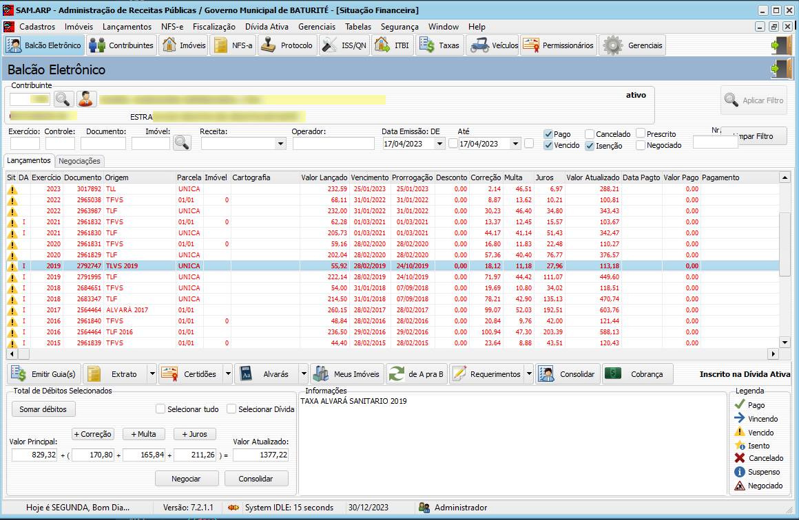Expand the Alvarás dropdown arrow

pos(304,374)
